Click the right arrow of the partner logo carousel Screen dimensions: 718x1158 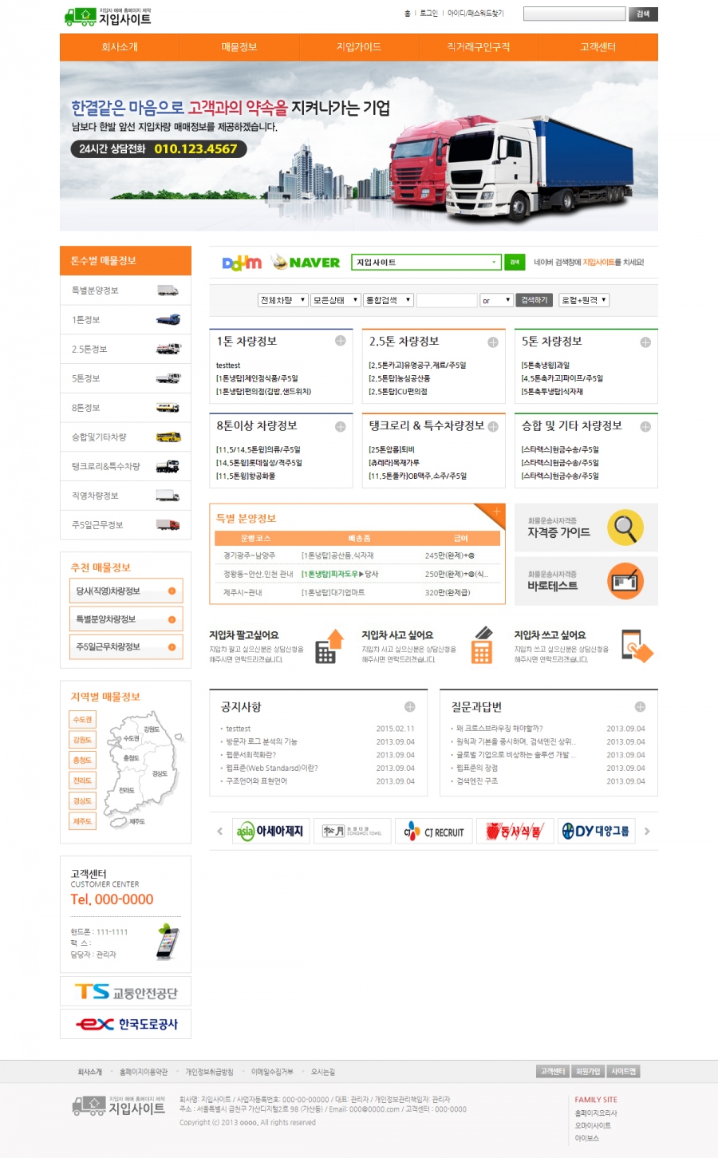[647, 832]
